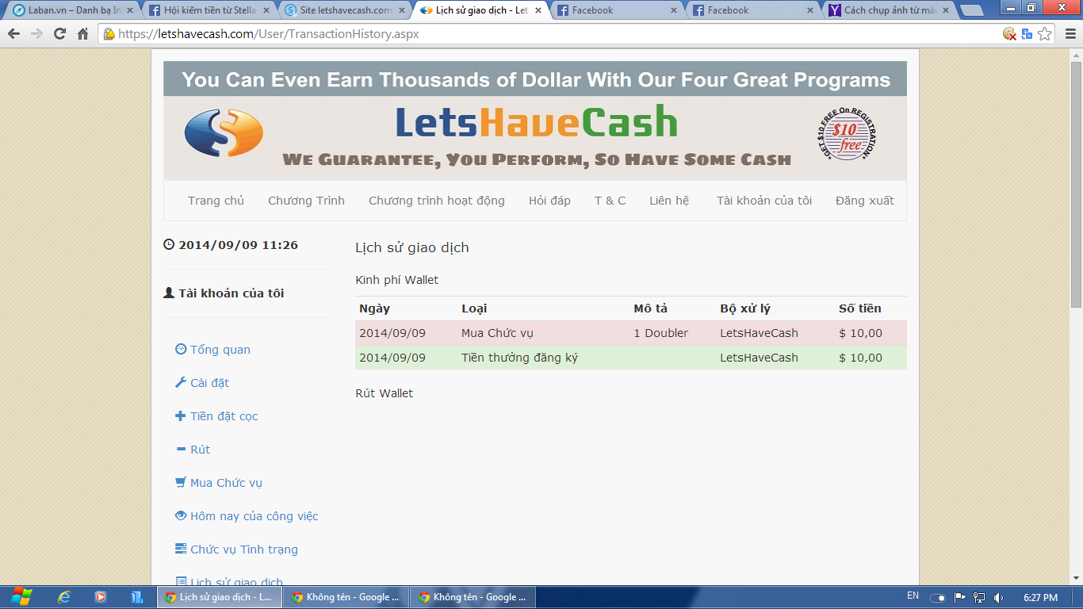This screenshot has width=1083, height=609.
Task: Click the Số tiền column header
Action: 860,308
